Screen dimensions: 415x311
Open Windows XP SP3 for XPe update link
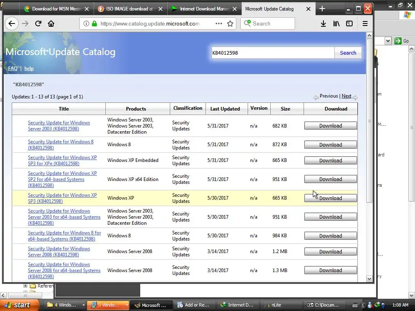62,160
